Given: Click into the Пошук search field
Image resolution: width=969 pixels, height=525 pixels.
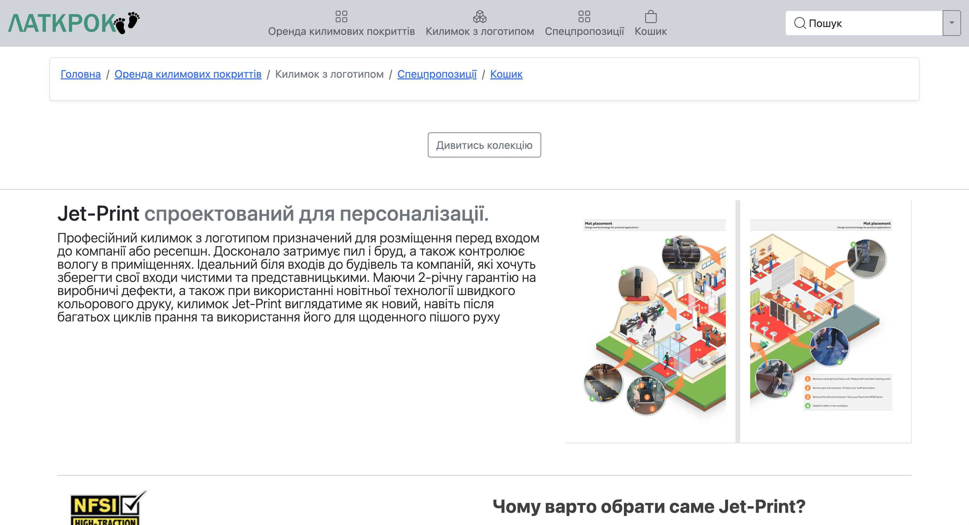Looking at the screenshot, I should point(864,23).
